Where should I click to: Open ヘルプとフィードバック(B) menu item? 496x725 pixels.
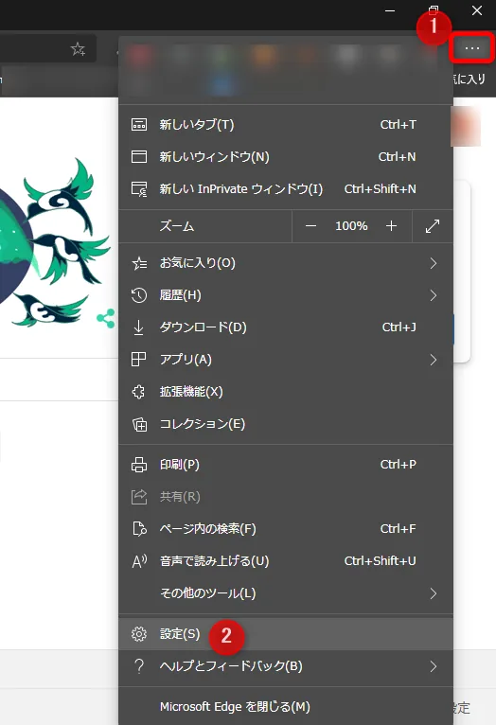point(286,666)
